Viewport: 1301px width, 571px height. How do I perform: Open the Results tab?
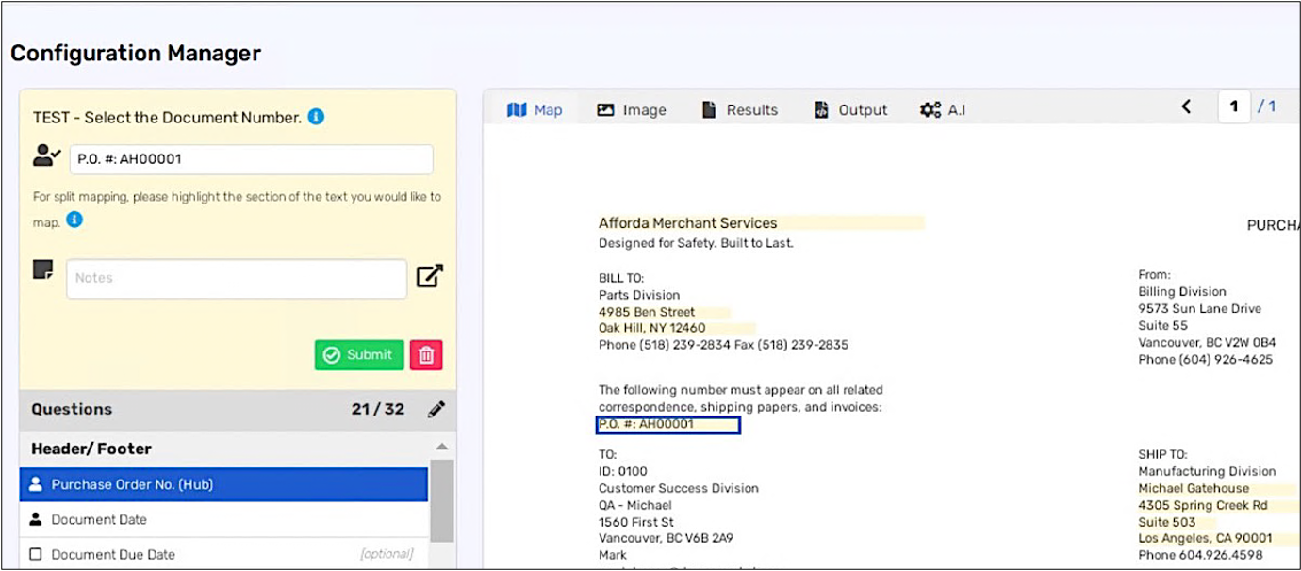click(740, 110)
